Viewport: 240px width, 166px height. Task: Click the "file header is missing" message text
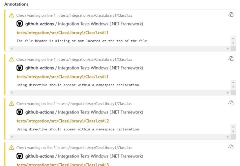click(83, 41)
